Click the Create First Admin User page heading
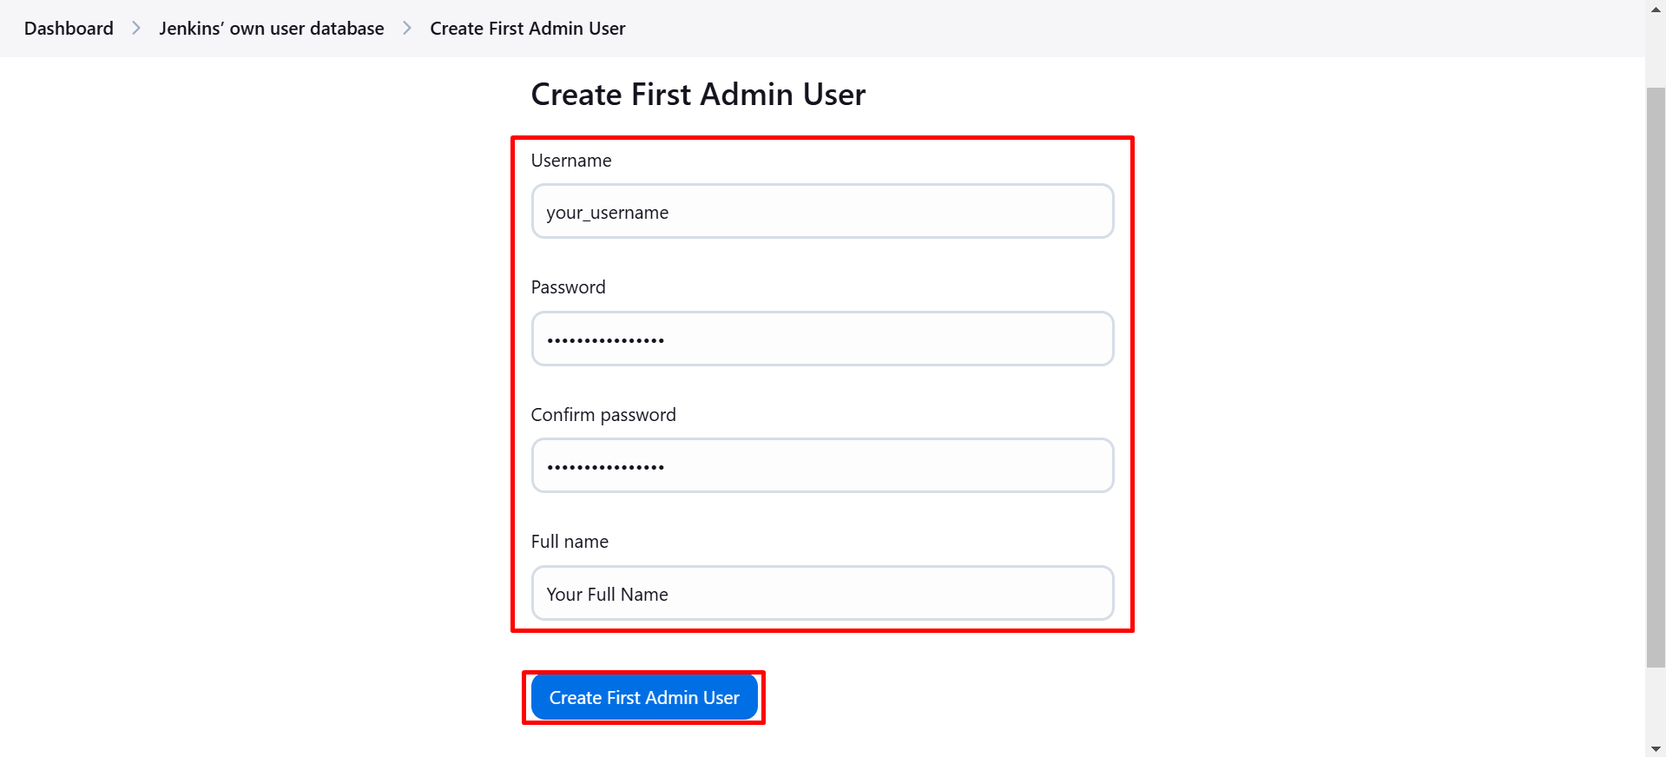 pyautogui.click(x=698, y=94)
